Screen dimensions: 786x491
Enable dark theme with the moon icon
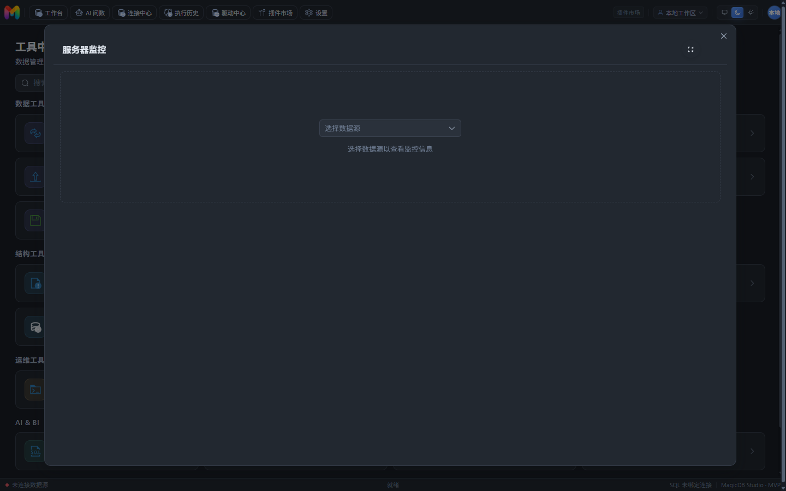737,13
